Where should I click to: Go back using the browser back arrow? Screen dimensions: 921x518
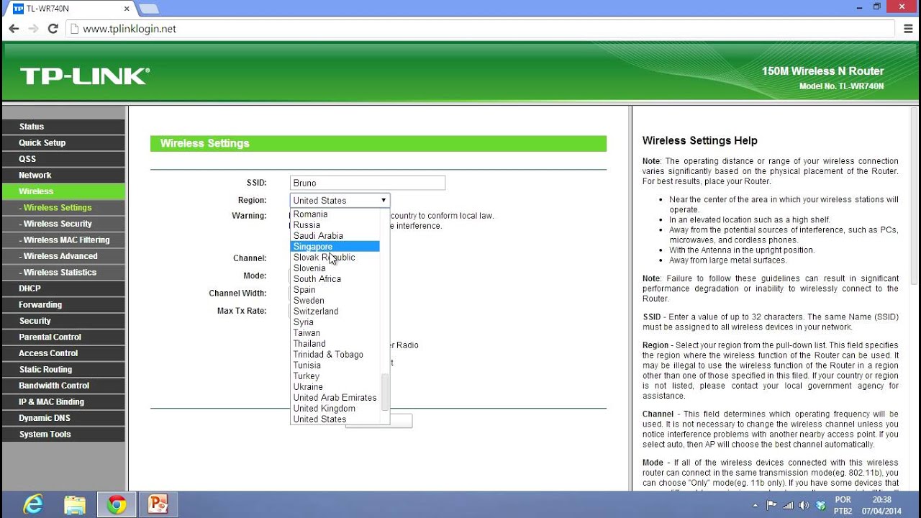(14, 29)
